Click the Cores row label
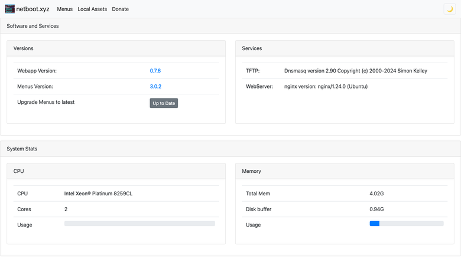Viewport: 461px width, 259px height. pyautogui.click(x=24, y=209)
